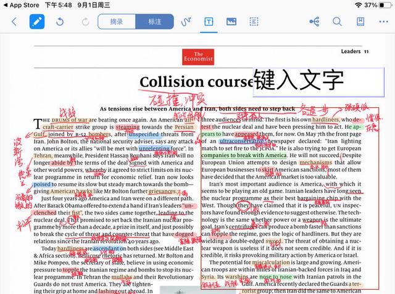
Task: Tap the highlighted word "steaming"
Action: tap(128, 127)
